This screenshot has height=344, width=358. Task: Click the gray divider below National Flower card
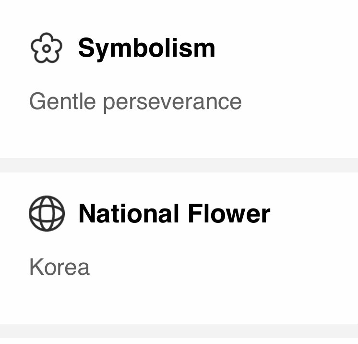click(x=179, y=331)
